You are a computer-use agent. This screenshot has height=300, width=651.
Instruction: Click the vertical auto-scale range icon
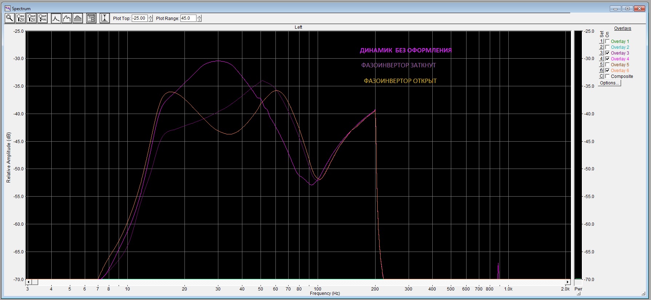pyautogui.click(x=105, y=18)
